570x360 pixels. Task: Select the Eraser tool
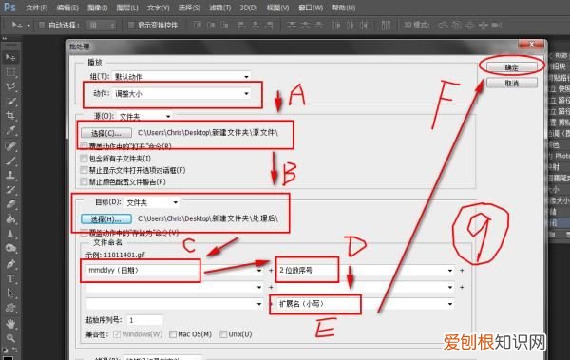(10, 204)
